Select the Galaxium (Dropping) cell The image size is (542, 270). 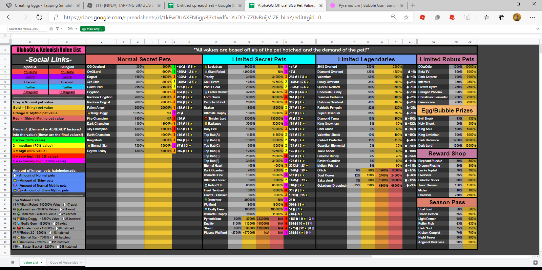click(x=332, y=185)
